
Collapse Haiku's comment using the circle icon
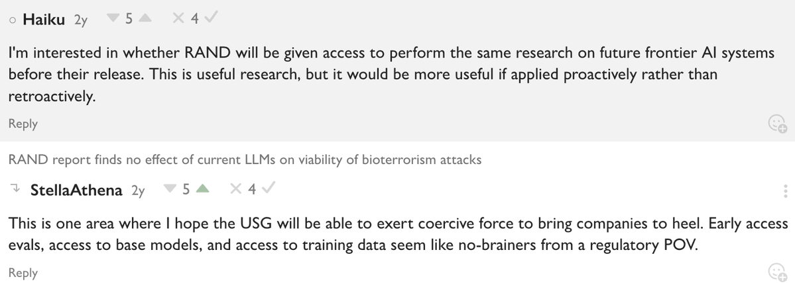tap(13, 20)
